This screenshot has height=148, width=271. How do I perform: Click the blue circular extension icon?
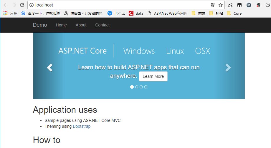pyautogui.click(x=249, y=5)
